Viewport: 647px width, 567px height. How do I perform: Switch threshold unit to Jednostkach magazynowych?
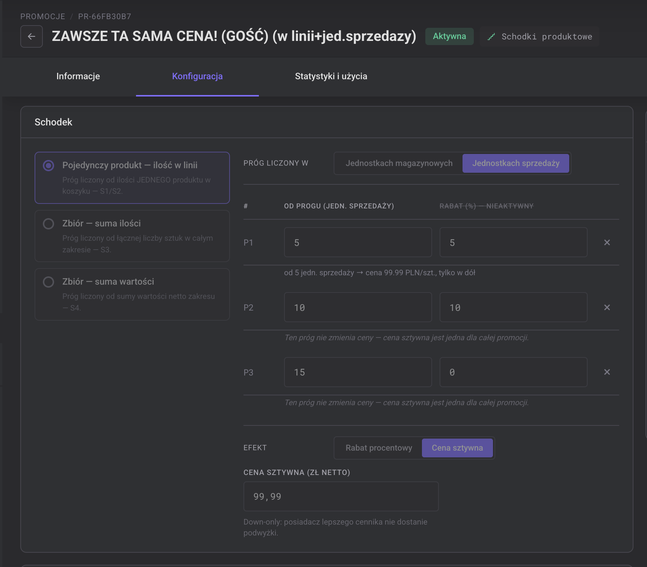tap(399, 163)
